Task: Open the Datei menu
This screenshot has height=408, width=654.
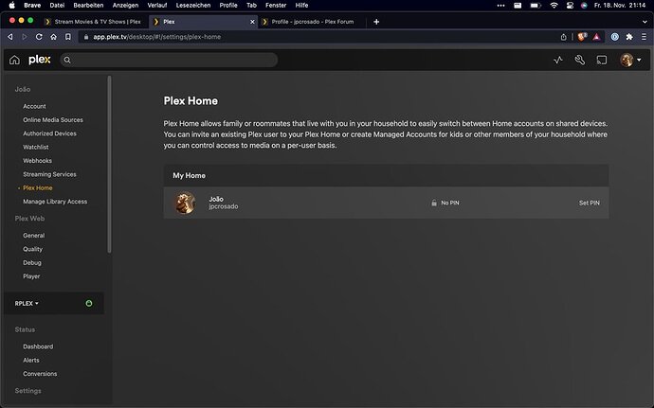Action: pyautogui.click(x=57, y=5)
